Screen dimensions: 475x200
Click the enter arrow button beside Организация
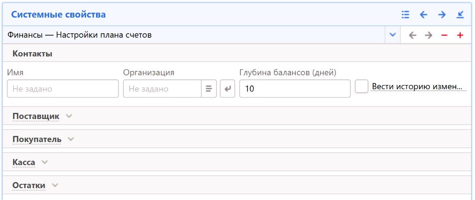[x=228, y=89]
